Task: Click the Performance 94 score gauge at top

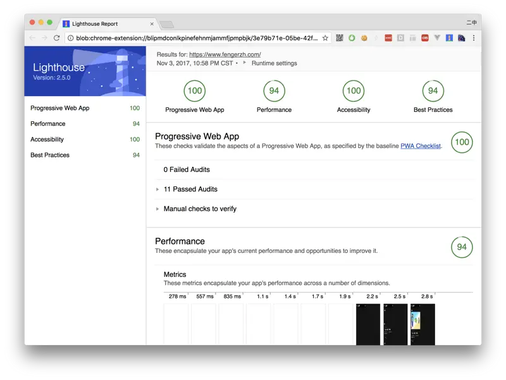Action: 274,91
